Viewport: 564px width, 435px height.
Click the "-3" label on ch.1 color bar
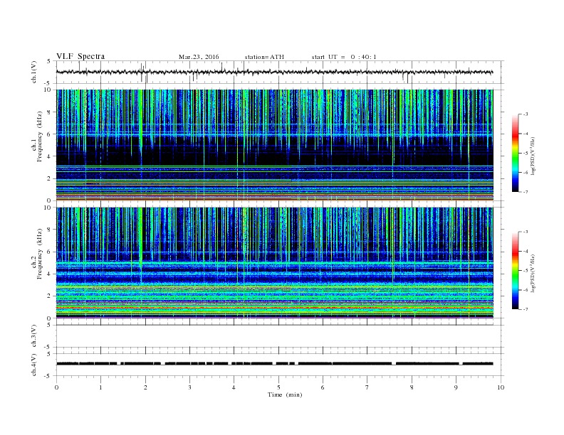(x=525, y=114)
